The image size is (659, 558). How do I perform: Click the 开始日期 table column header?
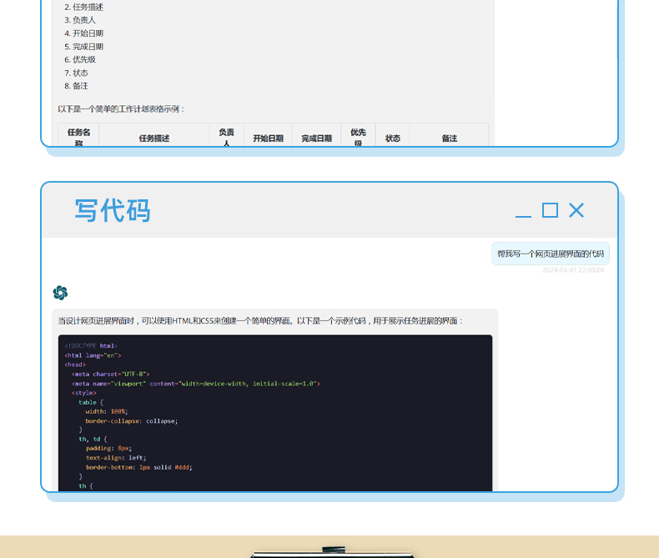(x=268, y=138)
